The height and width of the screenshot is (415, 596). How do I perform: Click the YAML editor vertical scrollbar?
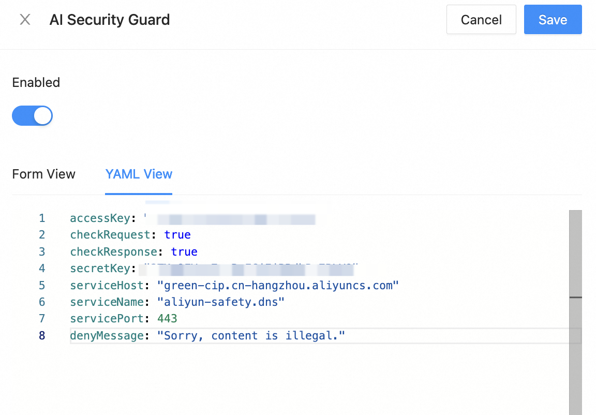[x=575, y=310]
